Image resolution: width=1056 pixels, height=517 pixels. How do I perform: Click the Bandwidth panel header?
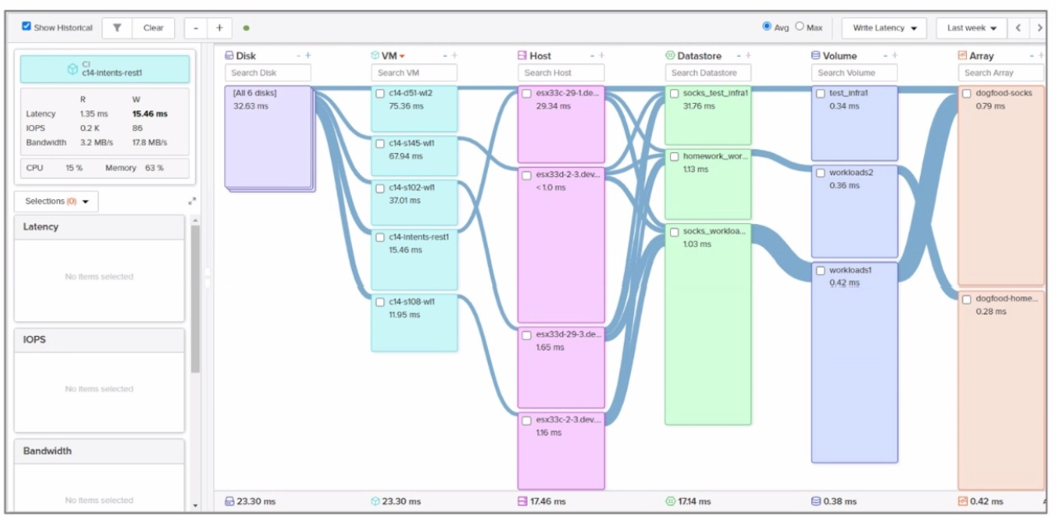tap(99, 451)
